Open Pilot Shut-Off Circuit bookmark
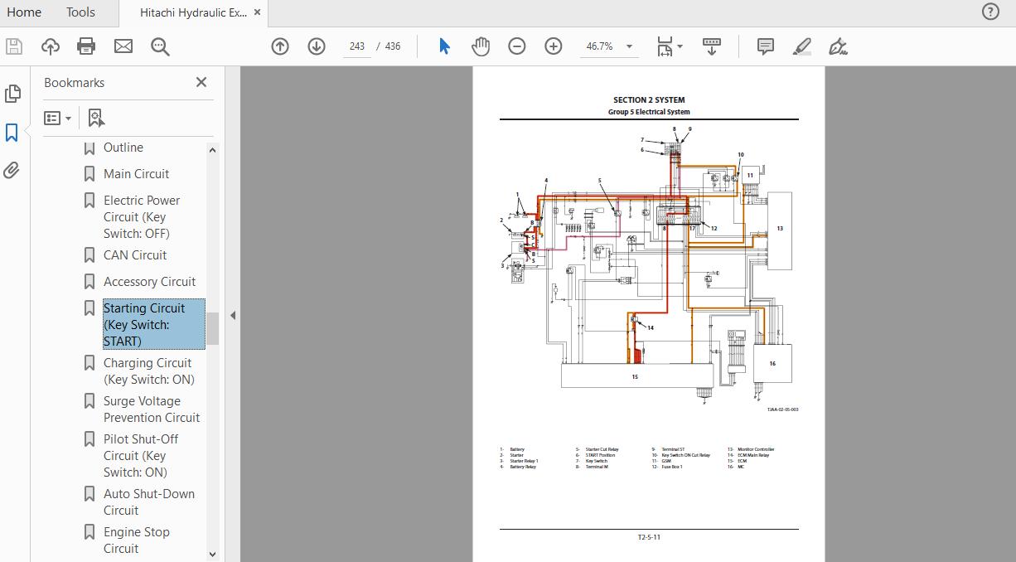 (x=141, y=456)
